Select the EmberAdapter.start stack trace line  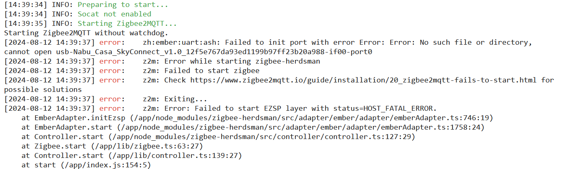click(253, 128)
